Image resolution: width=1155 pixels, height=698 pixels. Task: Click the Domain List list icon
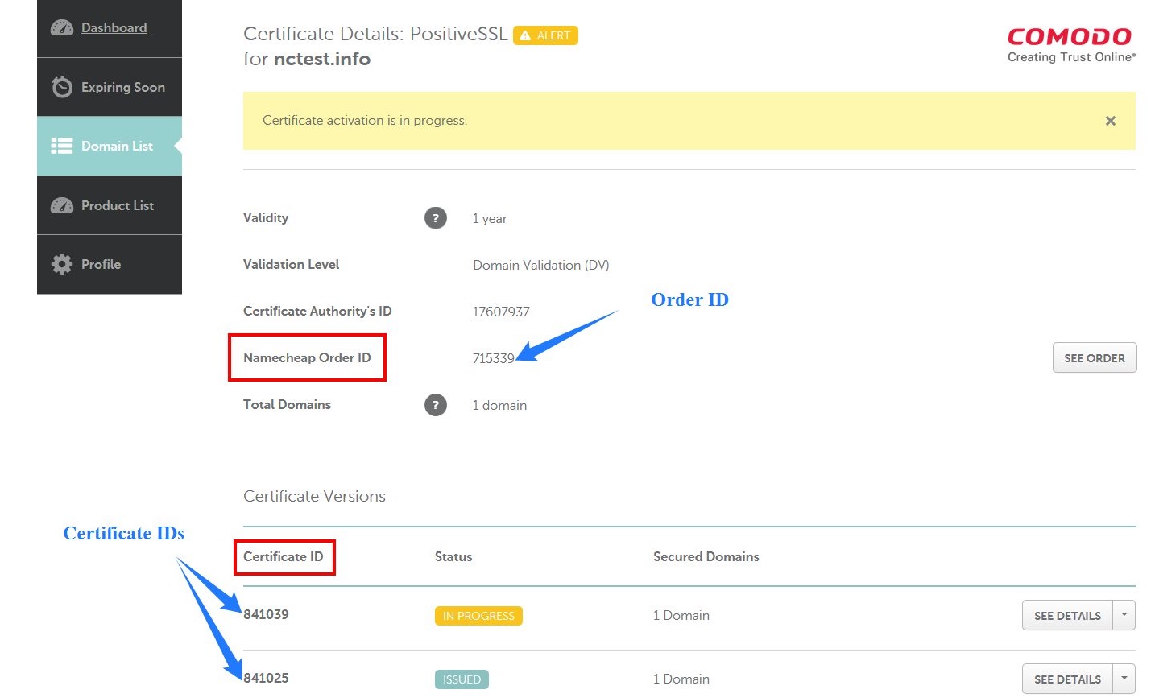(62, 146)
